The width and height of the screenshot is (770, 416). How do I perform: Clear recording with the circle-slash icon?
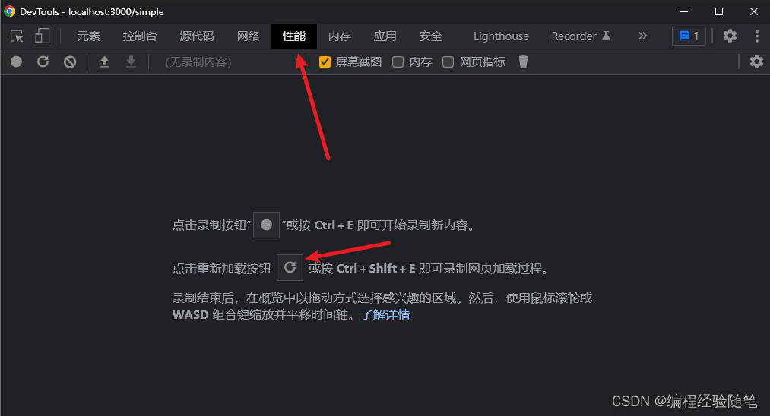(x=70, y=61)
